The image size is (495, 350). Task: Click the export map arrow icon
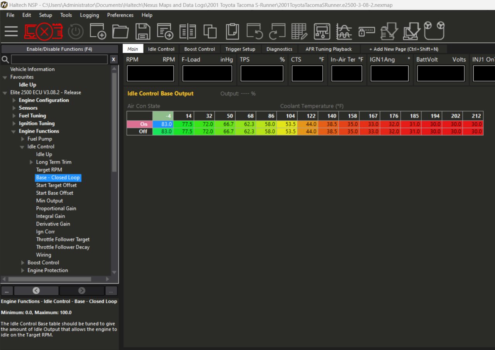click(x=165, y=31)
